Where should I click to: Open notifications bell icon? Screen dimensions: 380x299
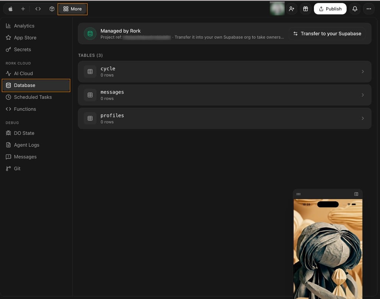(x=355, y=9)
